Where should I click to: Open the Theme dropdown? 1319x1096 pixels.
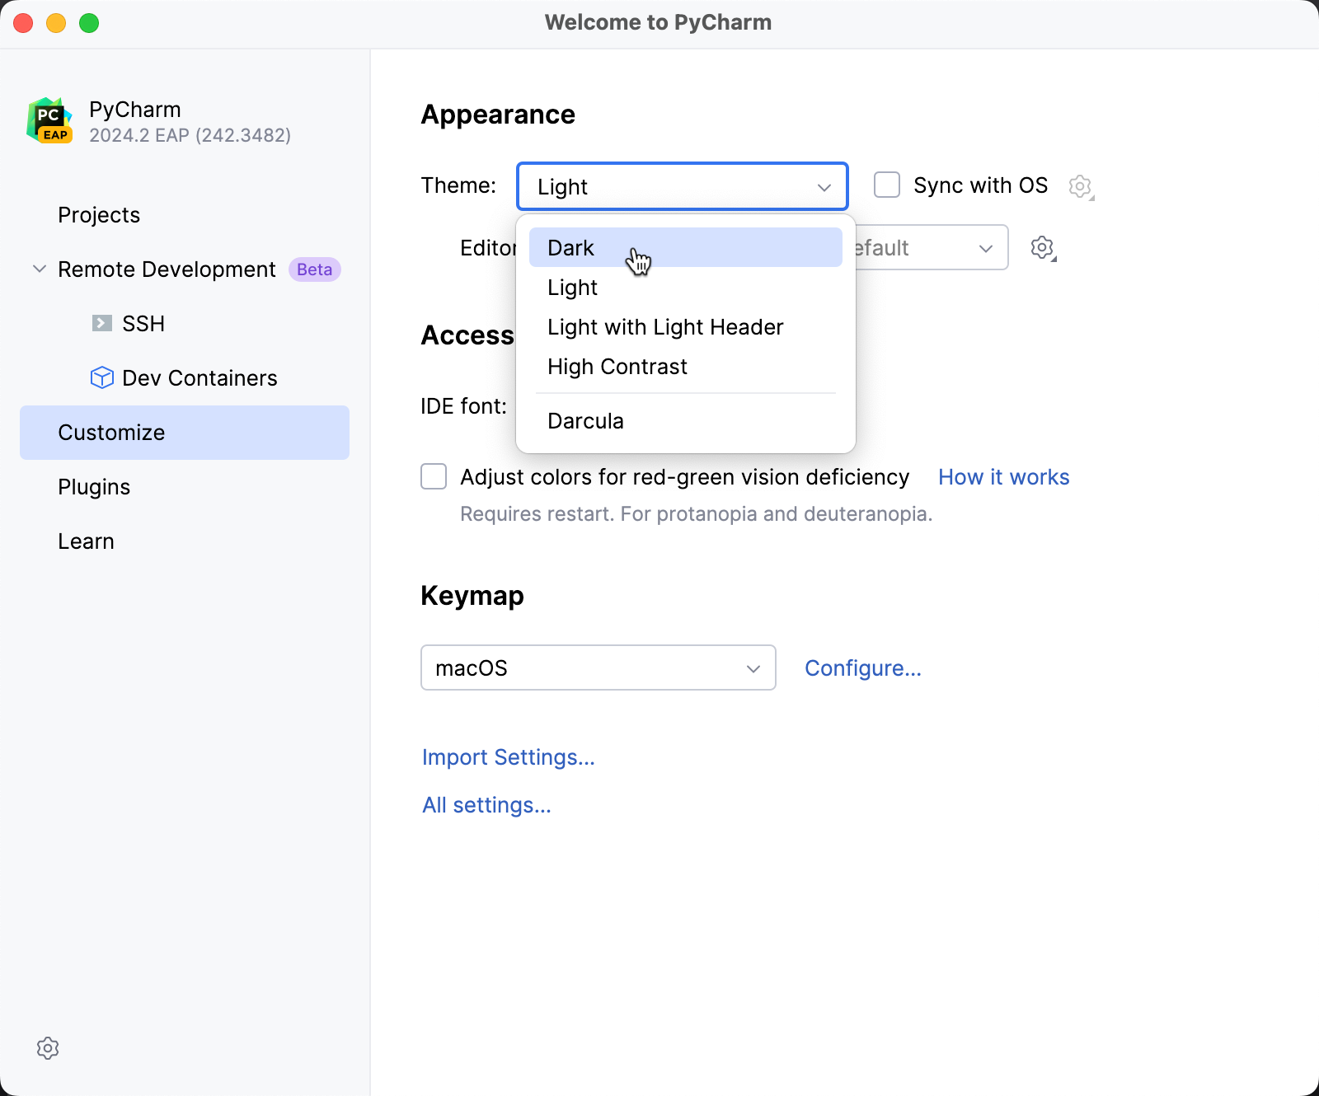(x=682, y=186)
